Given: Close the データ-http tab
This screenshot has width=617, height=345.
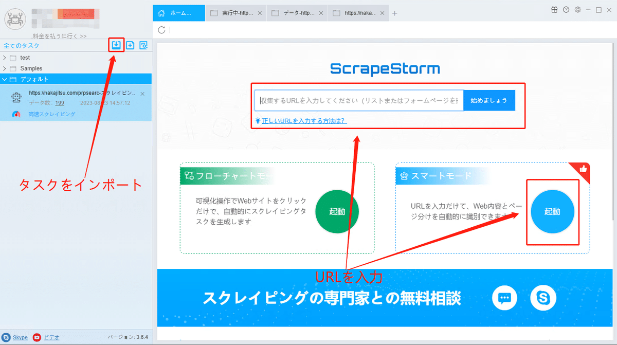Looking at the screenshot, I should click(x=320, y=13).
